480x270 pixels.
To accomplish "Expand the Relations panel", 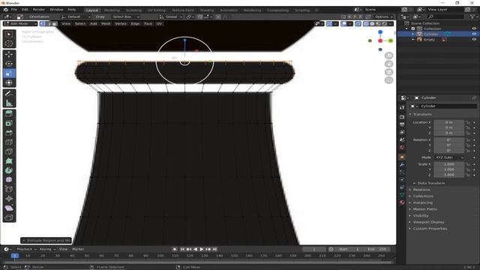I will click(421, 190).
